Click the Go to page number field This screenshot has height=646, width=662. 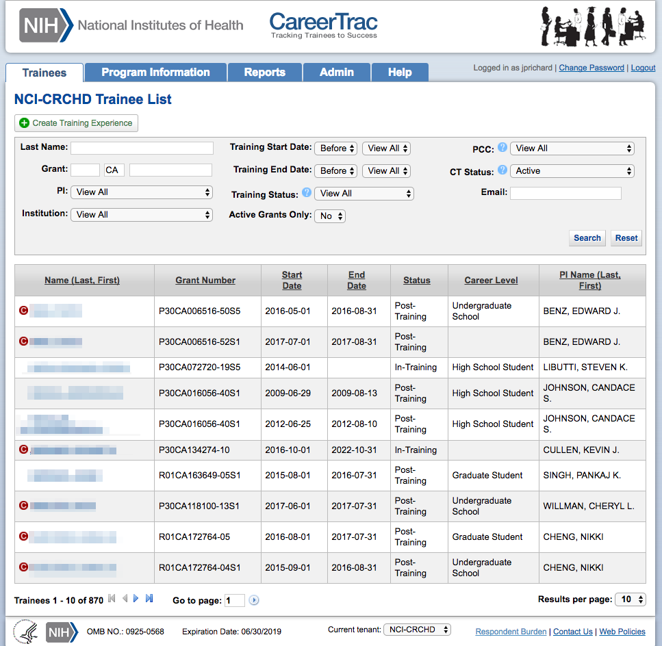coord(234,600)
